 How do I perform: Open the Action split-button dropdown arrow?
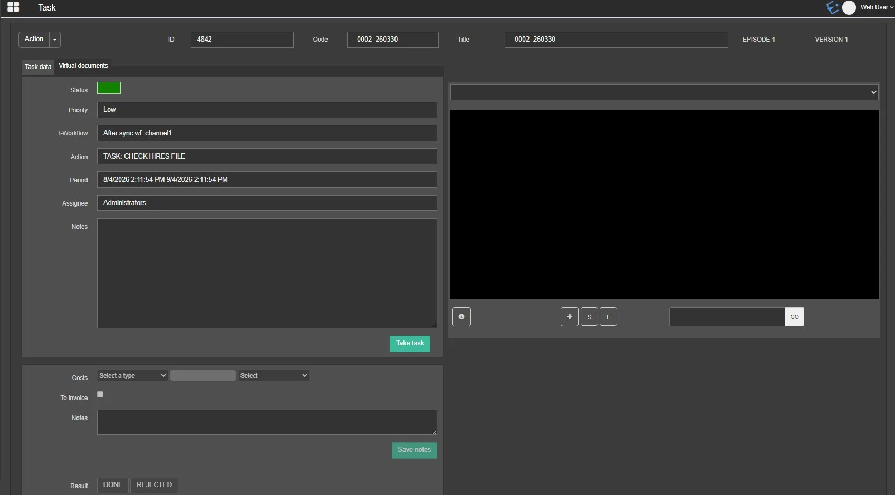(55, 40)
